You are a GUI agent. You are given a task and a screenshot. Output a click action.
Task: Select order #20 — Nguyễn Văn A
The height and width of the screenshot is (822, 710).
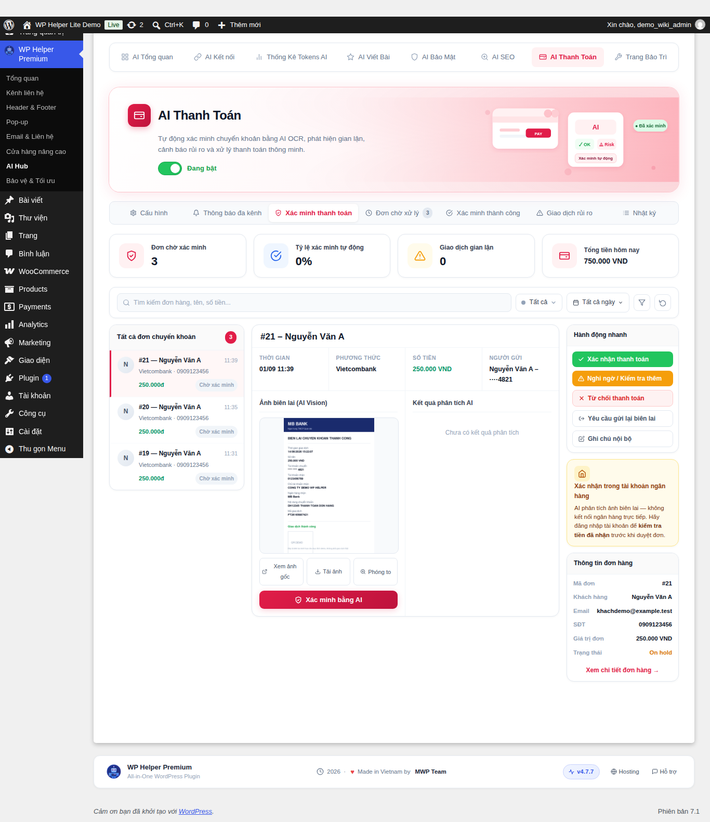(x=177, y=420)
